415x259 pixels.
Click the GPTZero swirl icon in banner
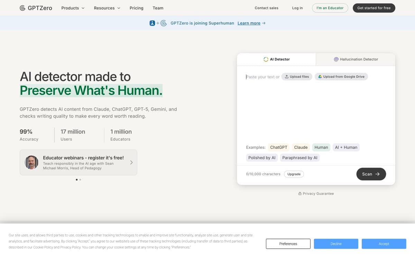164,23
